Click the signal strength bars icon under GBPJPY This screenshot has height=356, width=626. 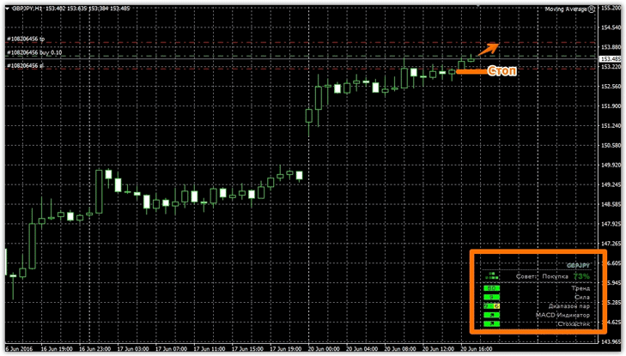click(492, 276)
